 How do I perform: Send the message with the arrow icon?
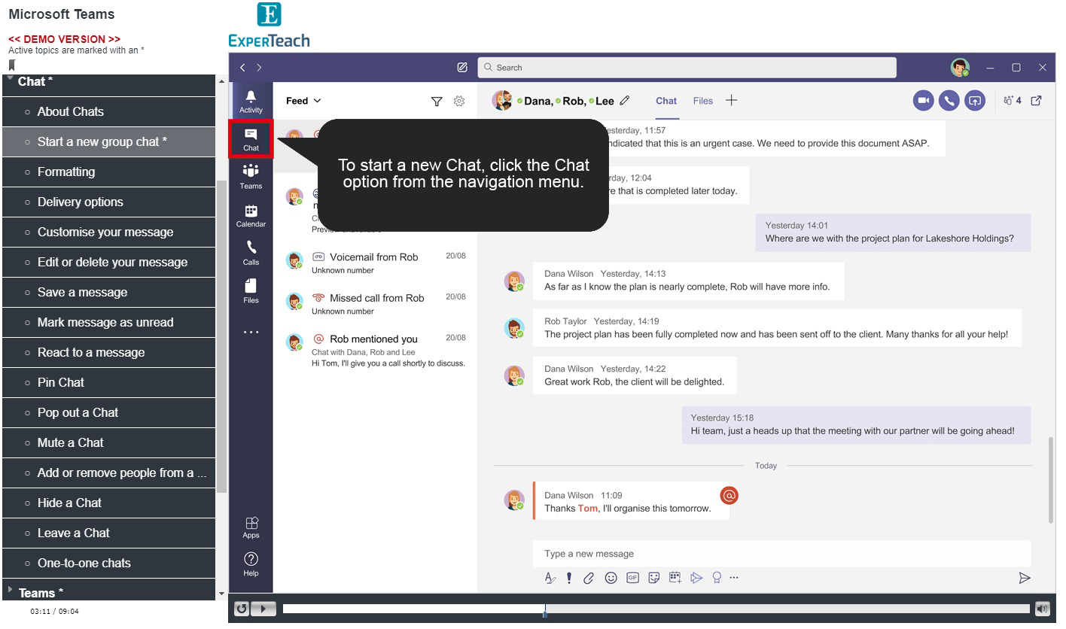(x=1024, y=578)
